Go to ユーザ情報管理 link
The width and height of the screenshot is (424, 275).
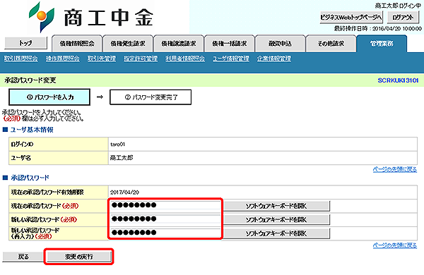click(x=231, y=59)
